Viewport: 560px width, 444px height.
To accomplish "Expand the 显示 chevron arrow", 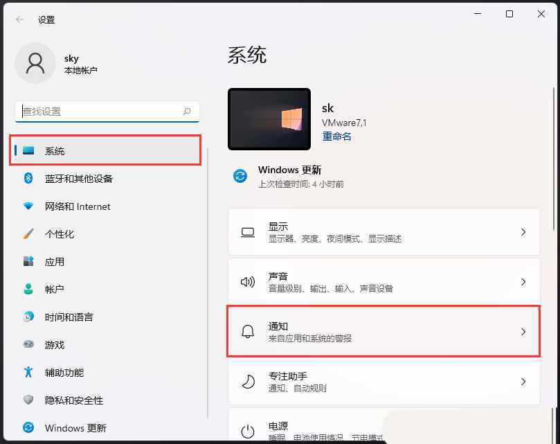I will click(523, 232).
